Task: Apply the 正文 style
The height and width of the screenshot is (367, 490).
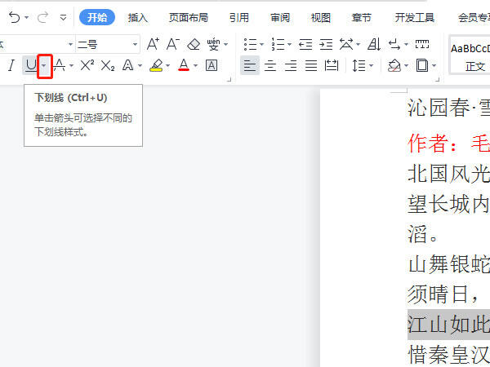Action: point(470,55)
